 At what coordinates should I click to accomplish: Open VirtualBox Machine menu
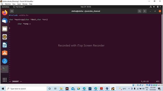(8, 4)
